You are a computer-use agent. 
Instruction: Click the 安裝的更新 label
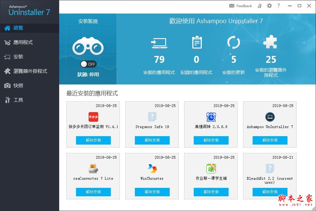[234, 72]
